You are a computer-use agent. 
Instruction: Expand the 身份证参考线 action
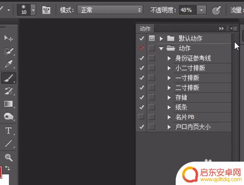[169, 58]
